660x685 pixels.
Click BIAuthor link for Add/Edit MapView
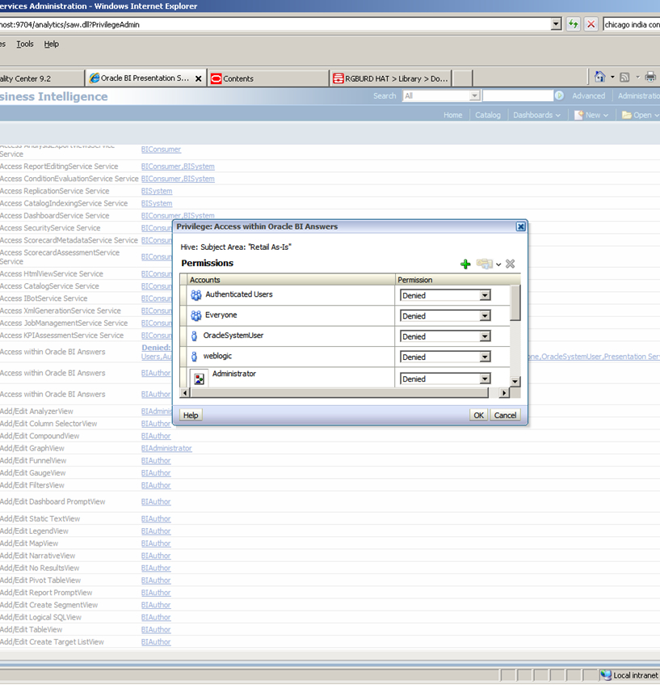coord(156,543)
